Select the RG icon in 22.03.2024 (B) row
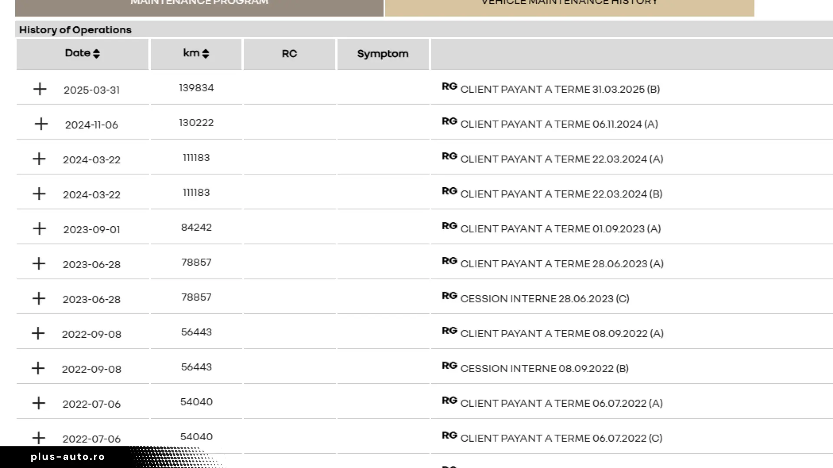Screen dimensions: 833x468 coord(449,191)
